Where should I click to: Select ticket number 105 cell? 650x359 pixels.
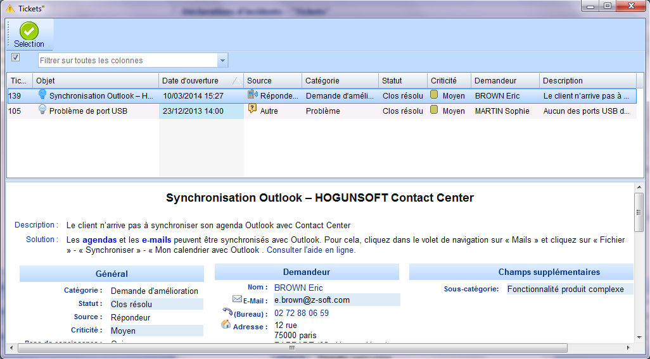[x=20, y=111]
